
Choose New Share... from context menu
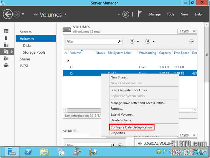click(119, 77)
